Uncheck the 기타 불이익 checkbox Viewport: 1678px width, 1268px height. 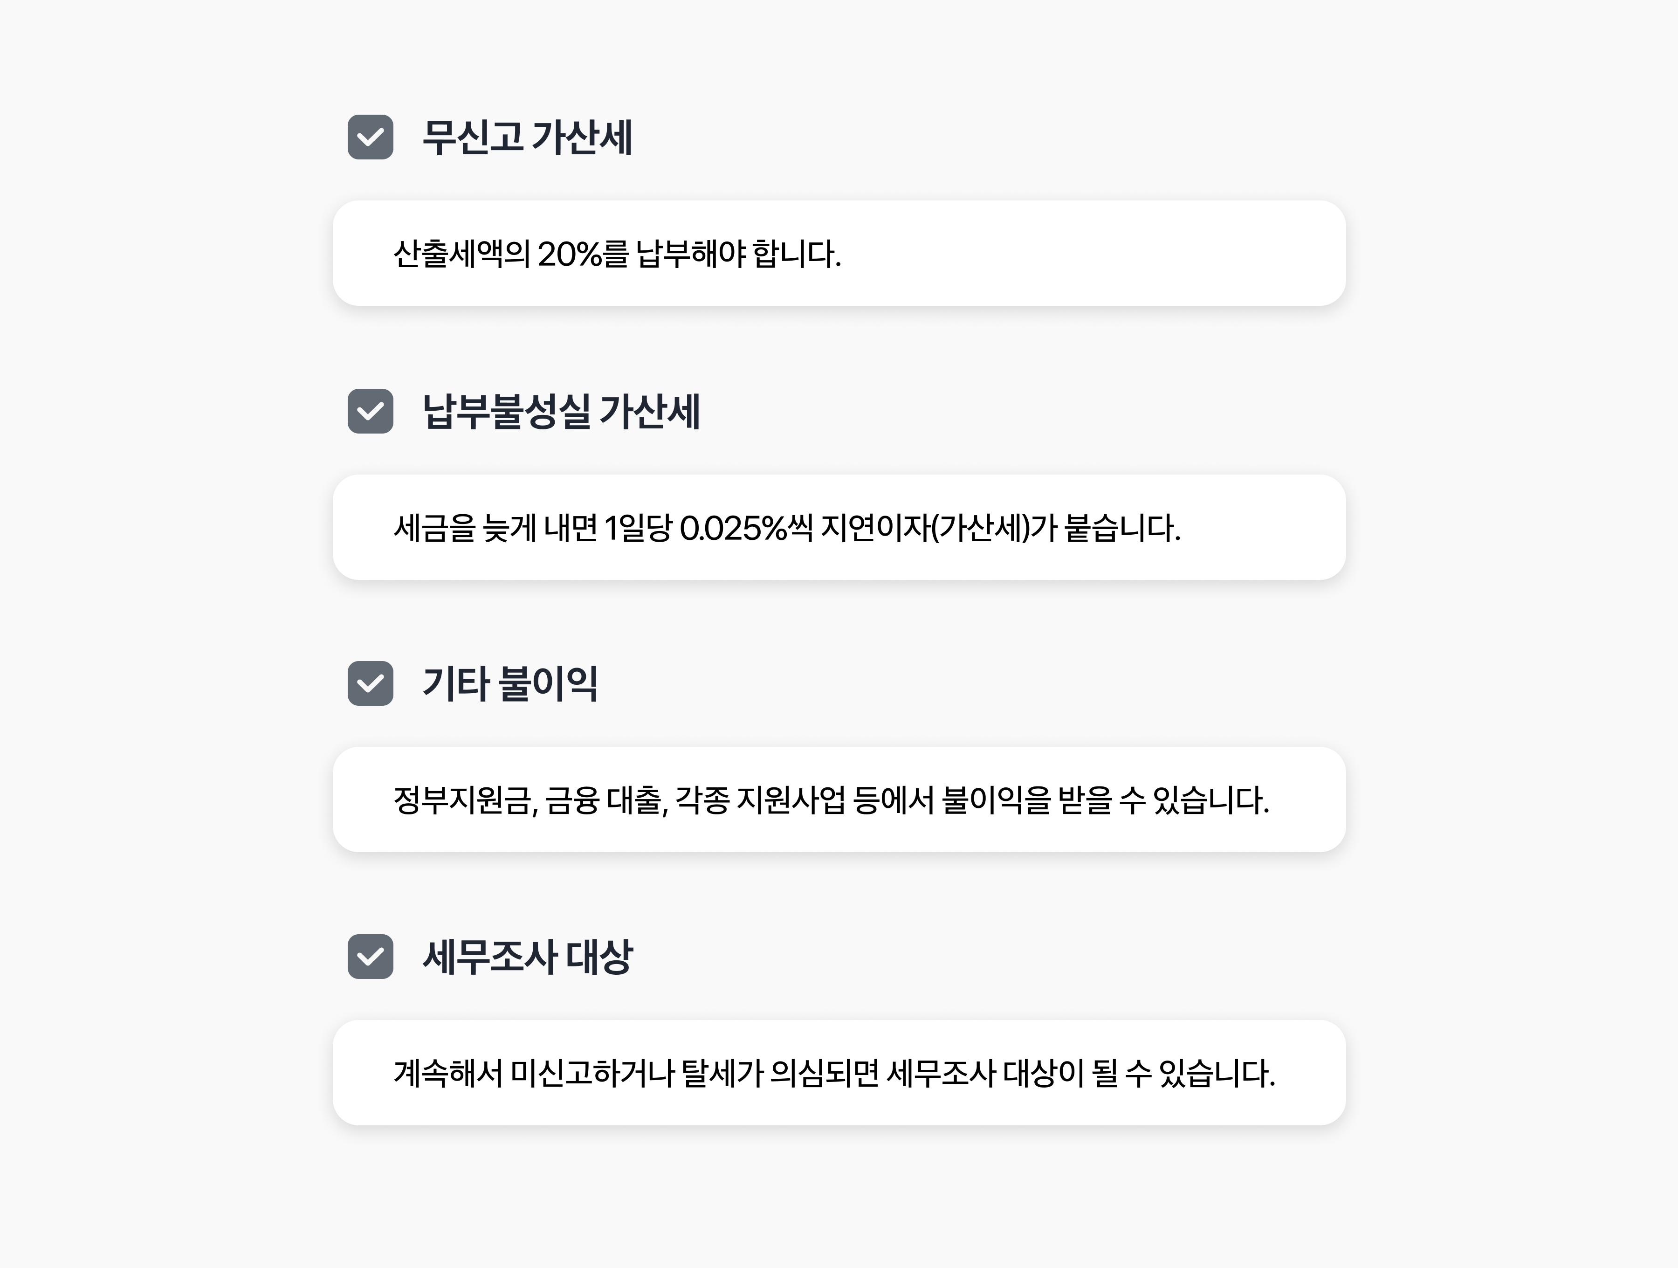click(370, 684)
